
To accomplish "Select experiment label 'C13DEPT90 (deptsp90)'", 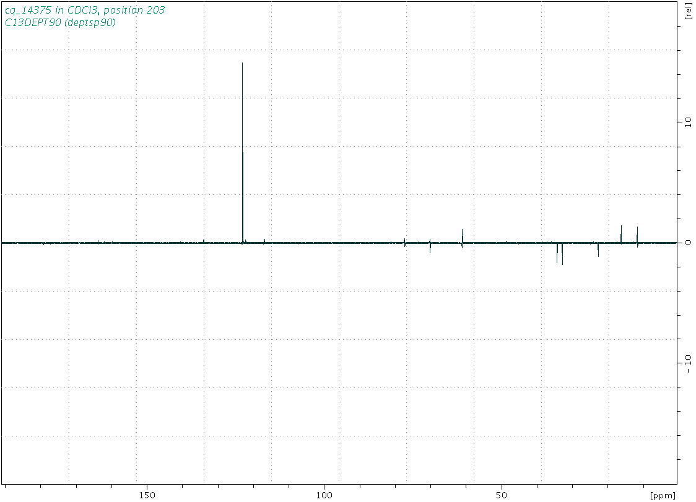I will click(x=60, y=23).
